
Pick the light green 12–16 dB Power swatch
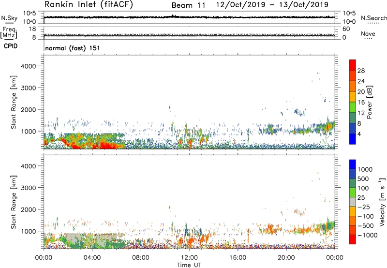pyautogui.click(x=353, y=107)
